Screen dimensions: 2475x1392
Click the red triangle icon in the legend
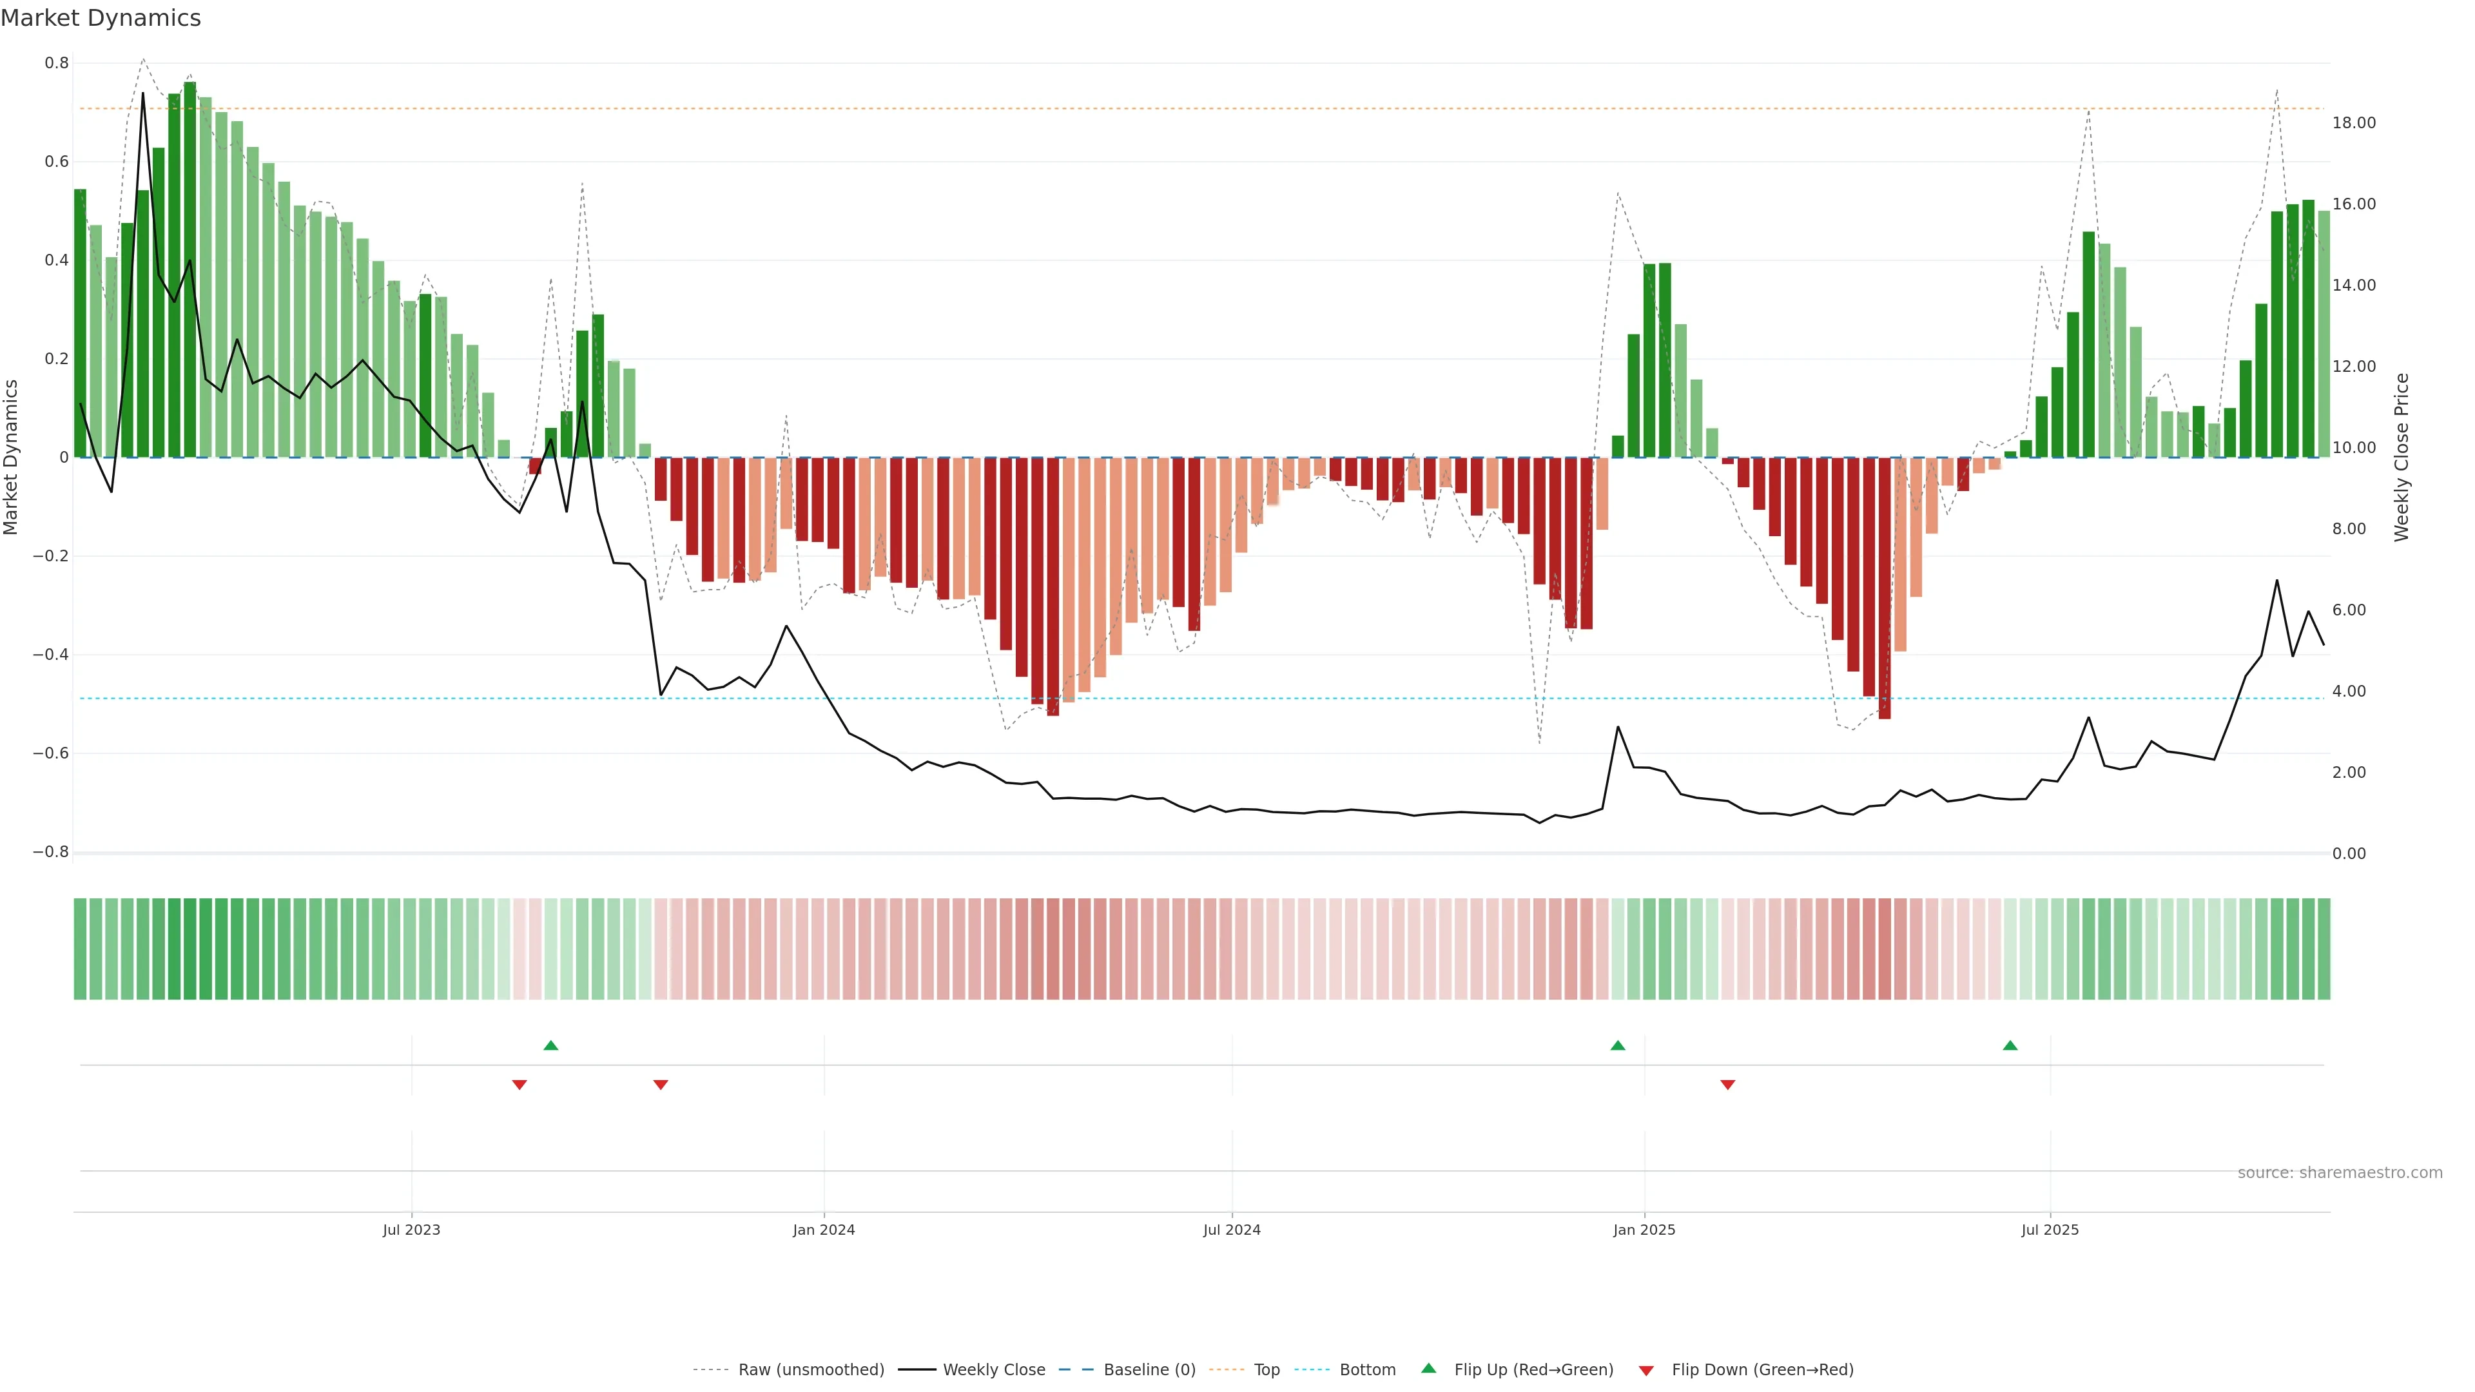1646,1370
